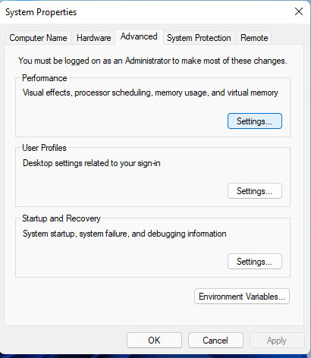Click the Performance group heading
Image resolution: width=311 pixels, height=358 pixels.
[45, 78]
